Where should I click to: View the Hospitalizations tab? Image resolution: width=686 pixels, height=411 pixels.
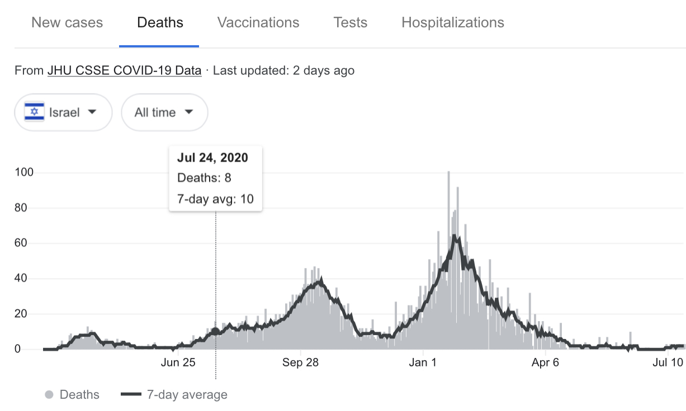pyautogui.click(x=453, y=23)
